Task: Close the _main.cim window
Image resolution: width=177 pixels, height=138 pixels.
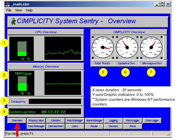Action: [x=168, y=4]
